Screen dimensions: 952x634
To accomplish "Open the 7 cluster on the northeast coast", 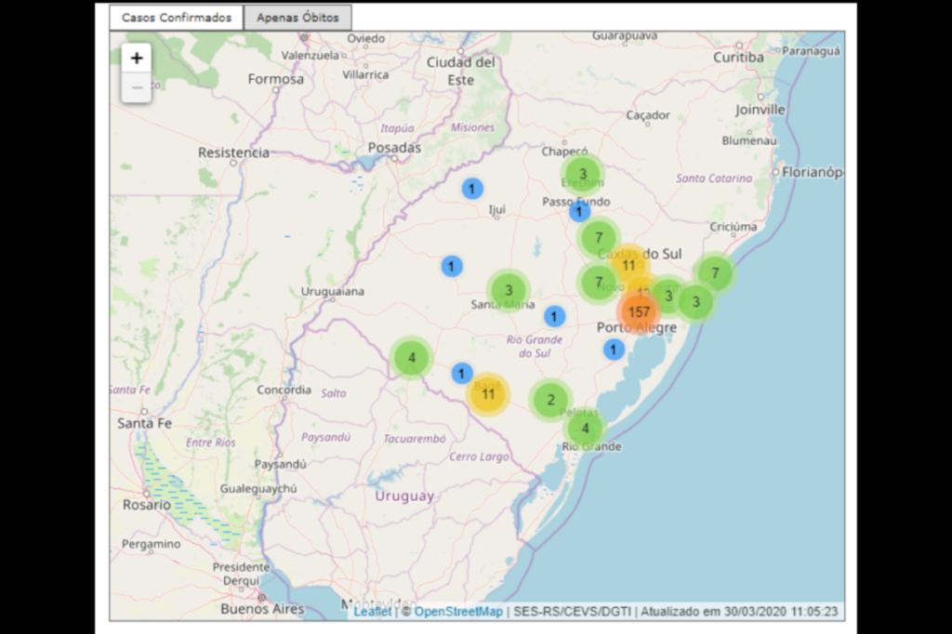I will tap(714, 273).
